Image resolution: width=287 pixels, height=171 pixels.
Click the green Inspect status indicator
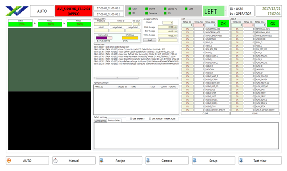146,9
